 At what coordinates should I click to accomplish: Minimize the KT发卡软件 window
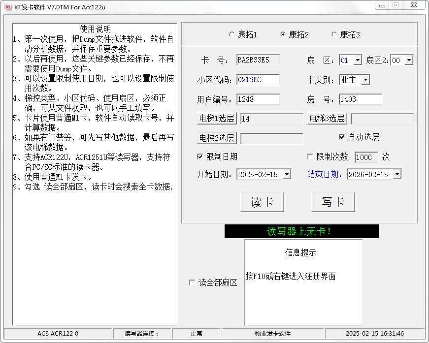382,5
